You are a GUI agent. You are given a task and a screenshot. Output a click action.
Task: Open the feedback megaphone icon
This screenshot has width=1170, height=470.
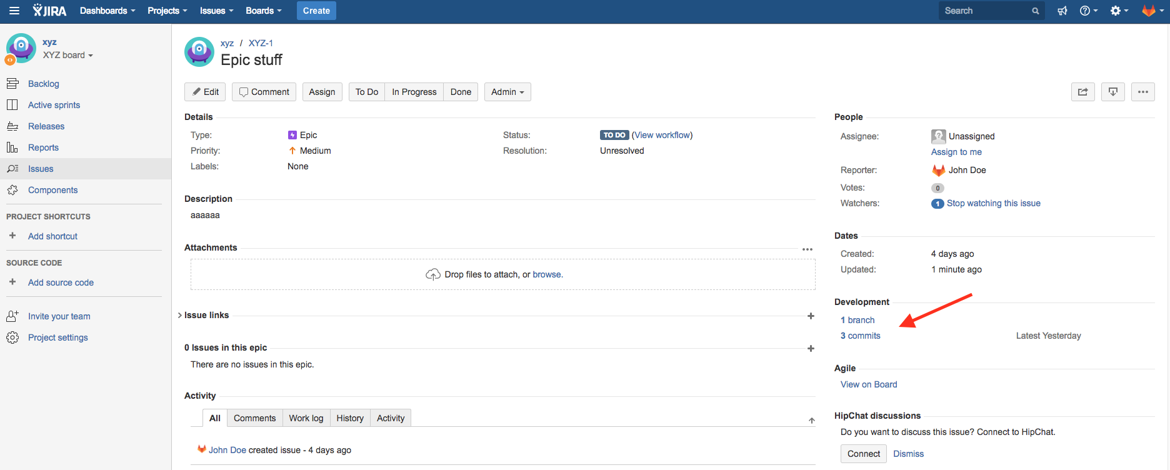(1062, 11)
